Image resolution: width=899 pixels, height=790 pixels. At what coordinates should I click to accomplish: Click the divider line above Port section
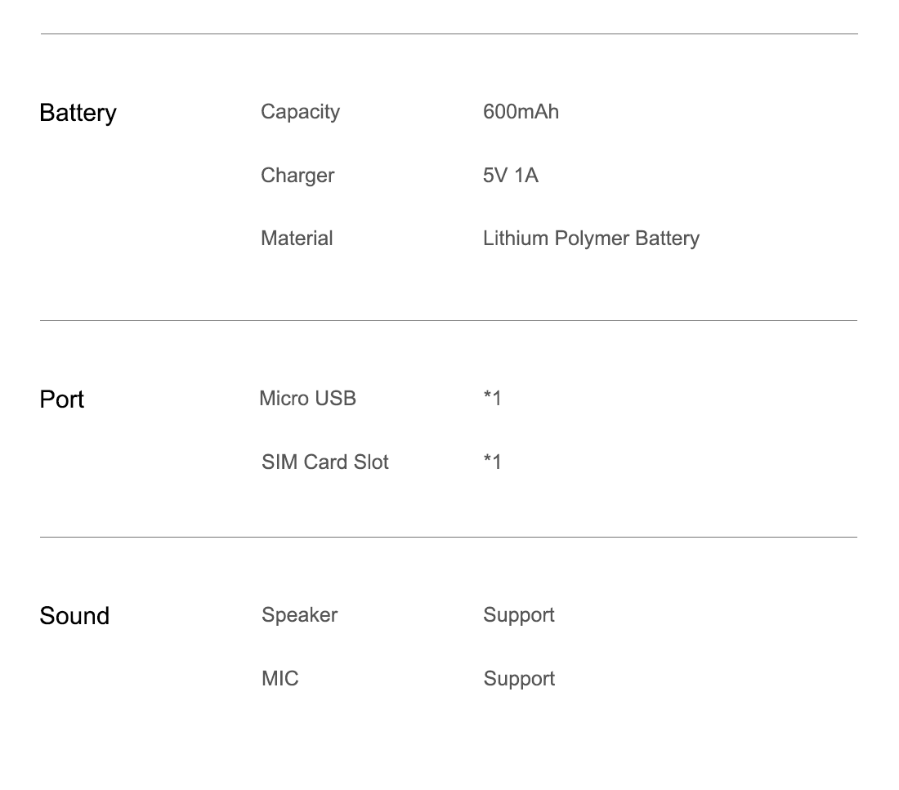pyautogui.click(x=449, y=321)
